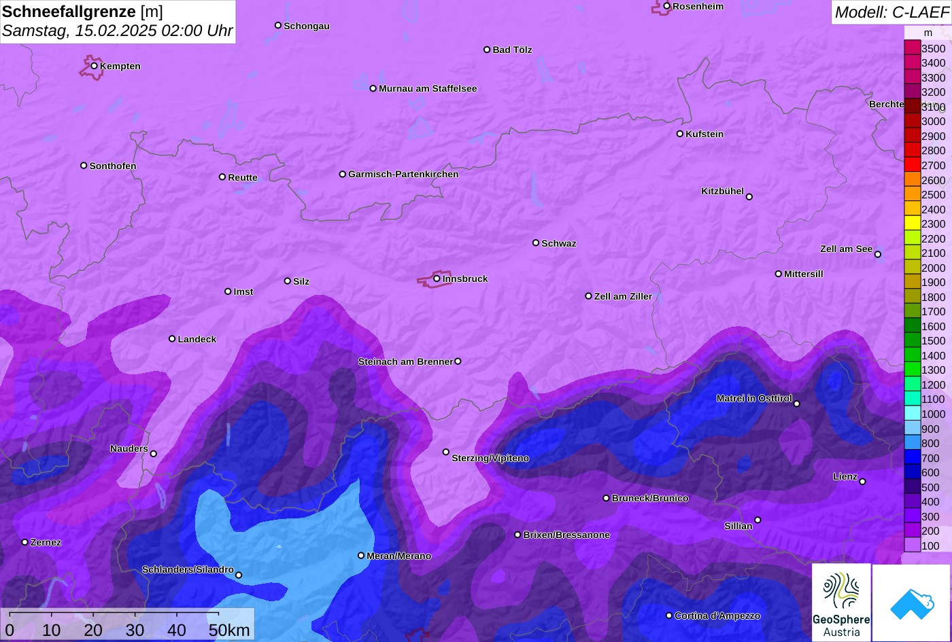The width and height of the screenshot is (952, 642).
Task: Select the Sillian place name
Action: (x=738, y=526)
